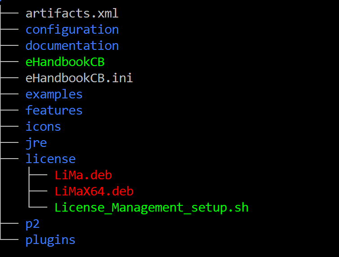Click the features folder name
339x257 pixels.
(x=54, y=111)
